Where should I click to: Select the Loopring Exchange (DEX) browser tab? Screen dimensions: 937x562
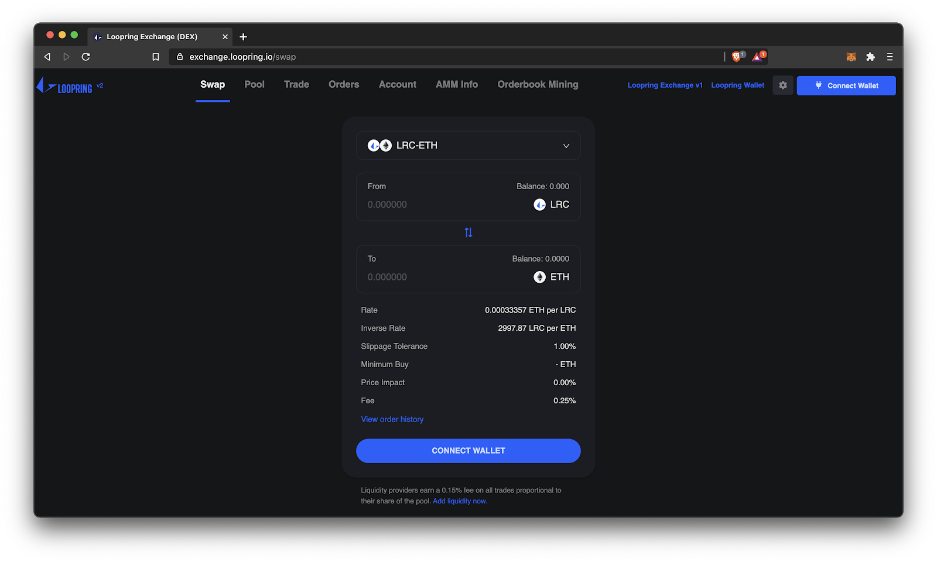pos(160,37)
